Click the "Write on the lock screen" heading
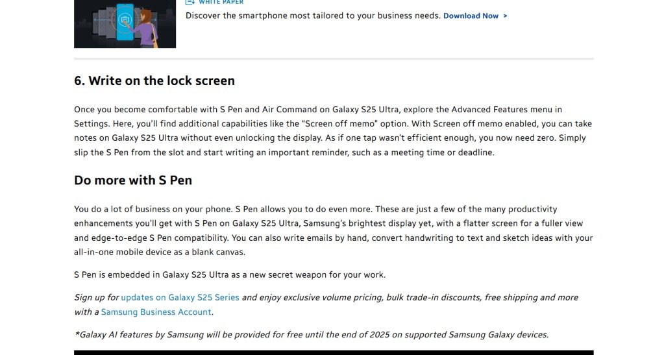 tap(154, 81)
